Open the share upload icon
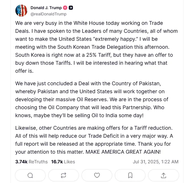The width and height of the screenshot is (192, 183). pyautogui.click(x=164, y=175)
